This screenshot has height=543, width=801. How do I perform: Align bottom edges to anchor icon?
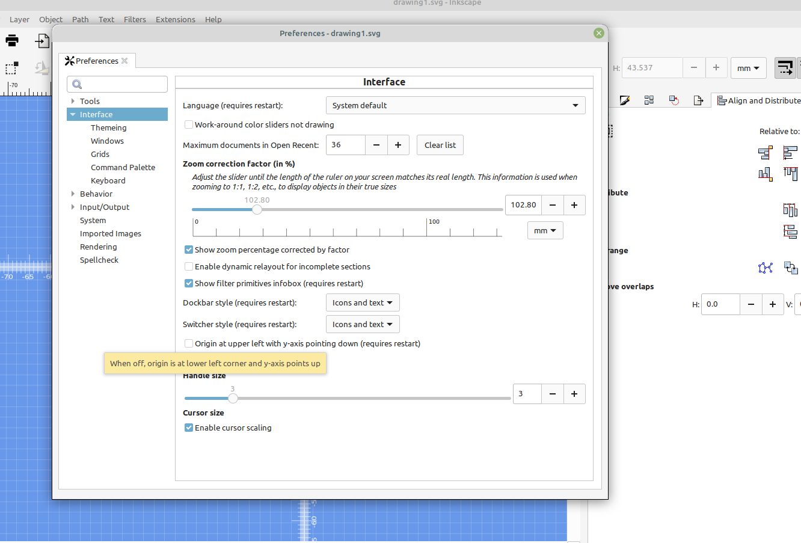coord(765,174)
